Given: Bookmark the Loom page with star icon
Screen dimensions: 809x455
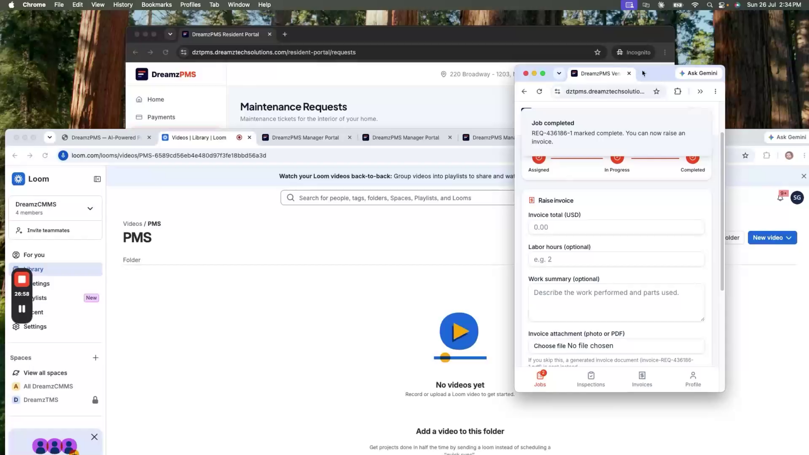Looking at the screenshot, I should point(745,155).
